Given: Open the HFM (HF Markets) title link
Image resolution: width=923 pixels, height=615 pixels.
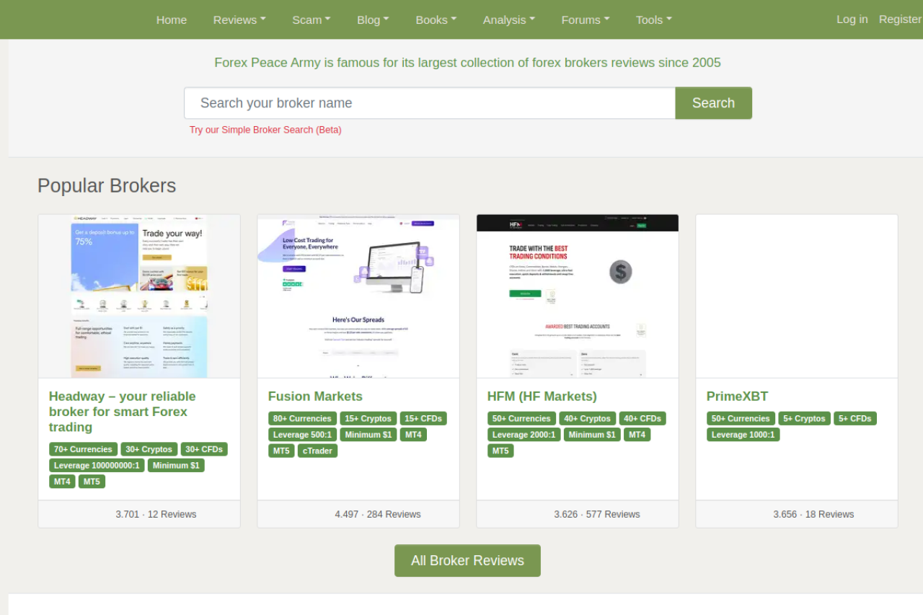Looking at the screenshot, I should click(542, 396).
